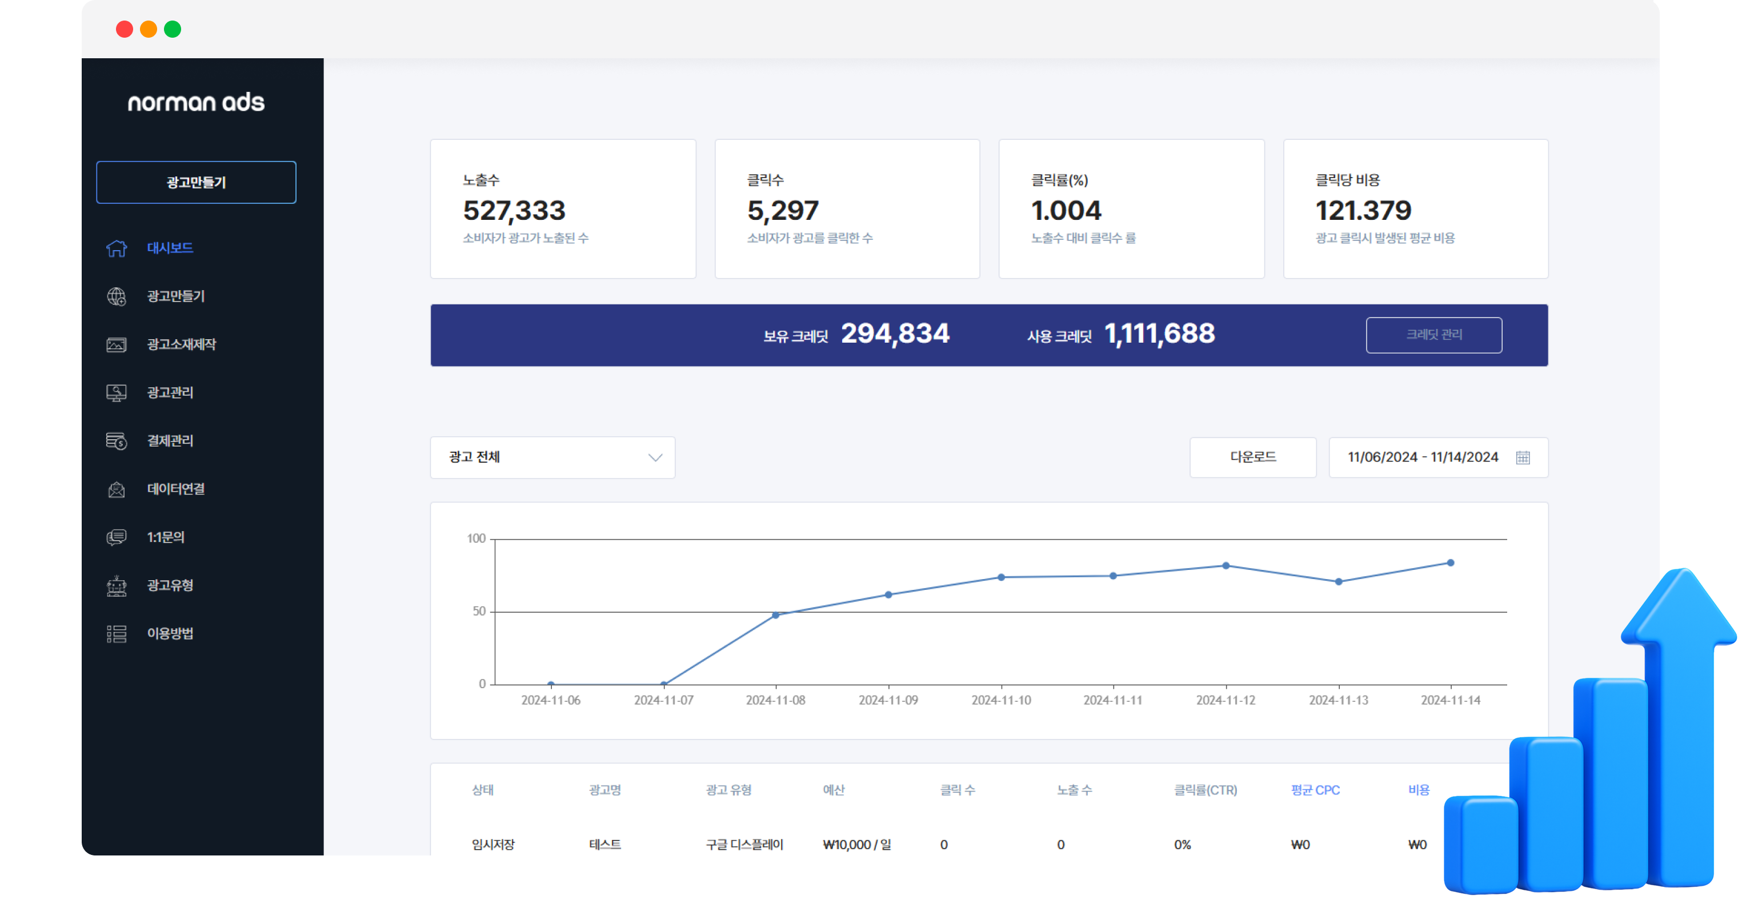Screen dimensions: 1742x900
Task: Click the list icon beside 이용방법
Action: (x=117, y=634)
